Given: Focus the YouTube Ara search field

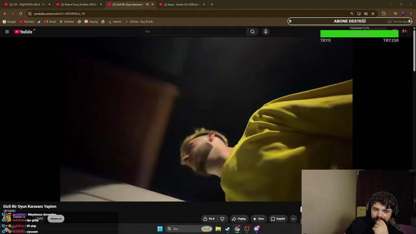Looking at the screenshot, I should click(194, 32).
